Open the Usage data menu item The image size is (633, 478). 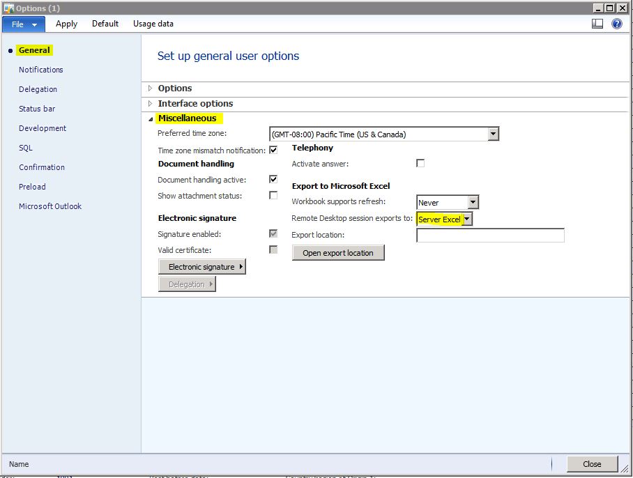tap(153, 24)
